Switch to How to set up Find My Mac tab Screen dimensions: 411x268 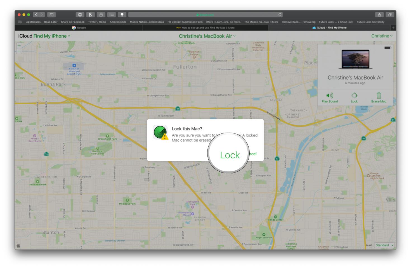pos(206,28)
